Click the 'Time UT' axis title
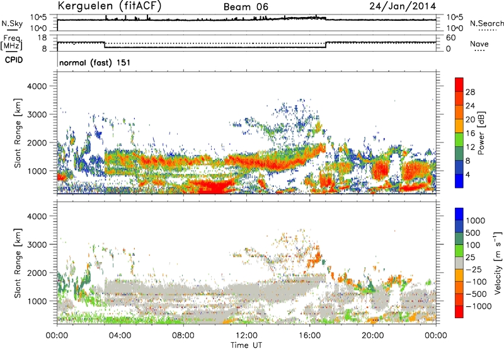Screen dimensions: 504x349 (246, 345)
